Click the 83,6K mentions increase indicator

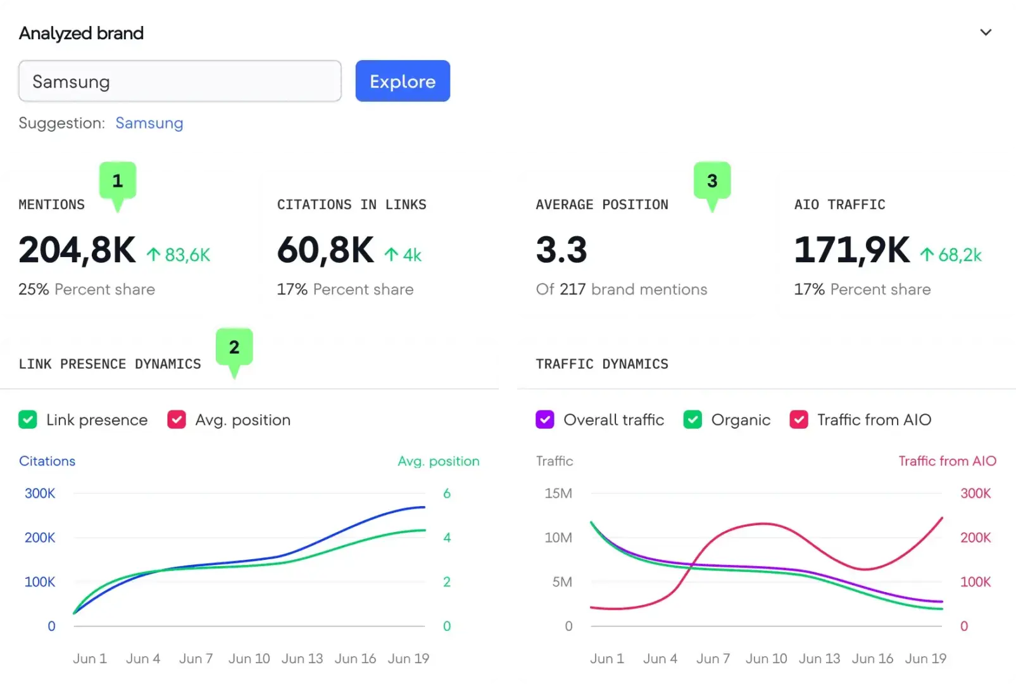[x=179, y=255]
